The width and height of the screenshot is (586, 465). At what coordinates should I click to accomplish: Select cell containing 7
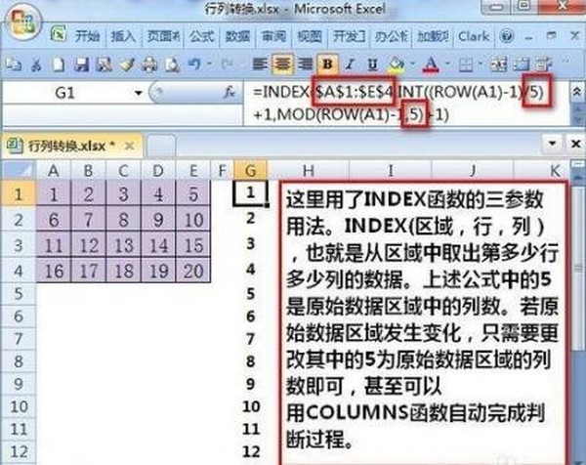click(x=89, y=220)
